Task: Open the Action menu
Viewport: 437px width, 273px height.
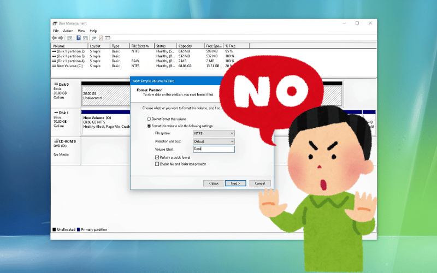Action: coord(68,31)
